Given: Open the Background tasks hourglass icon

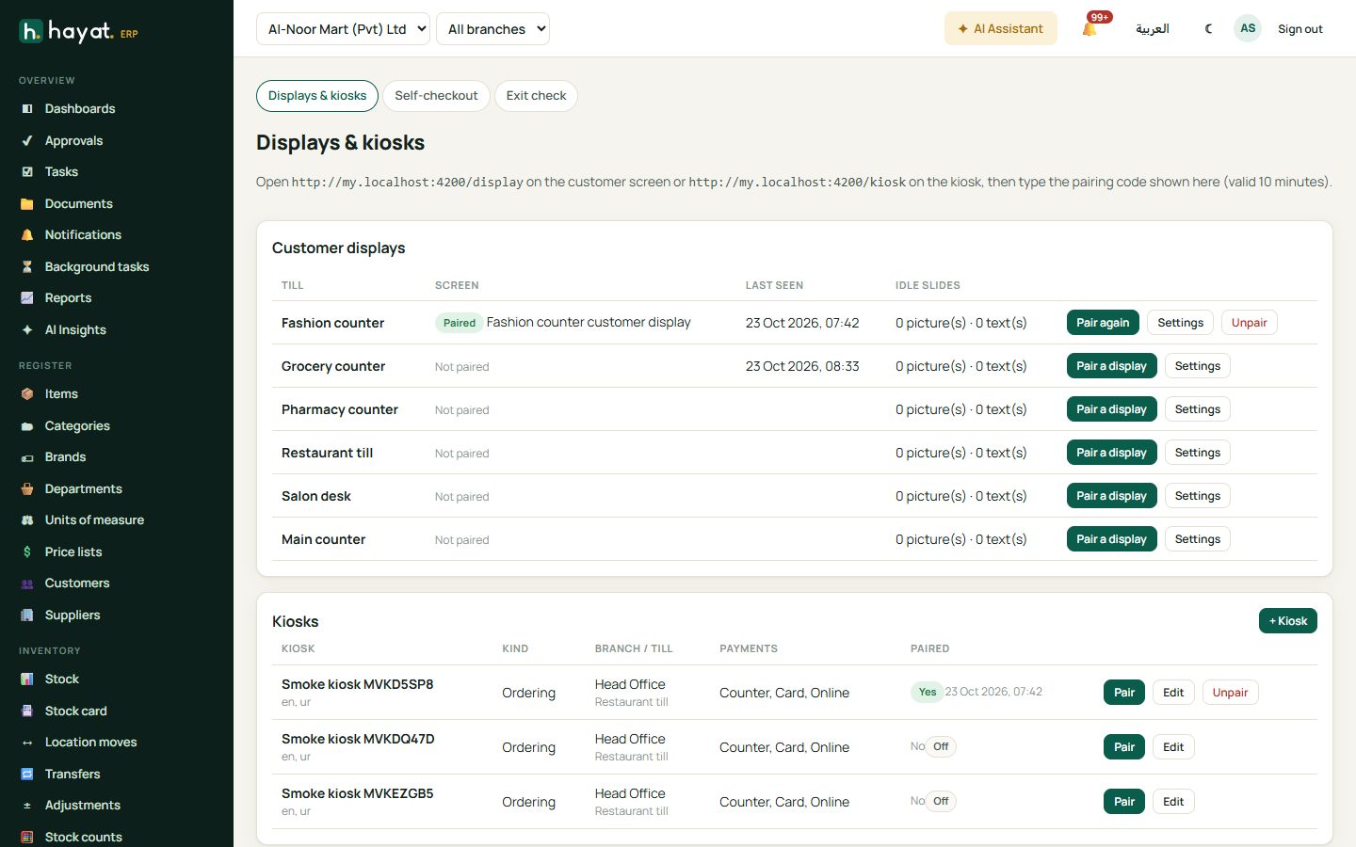Looking at the screenshot, I should coord(27,267).
